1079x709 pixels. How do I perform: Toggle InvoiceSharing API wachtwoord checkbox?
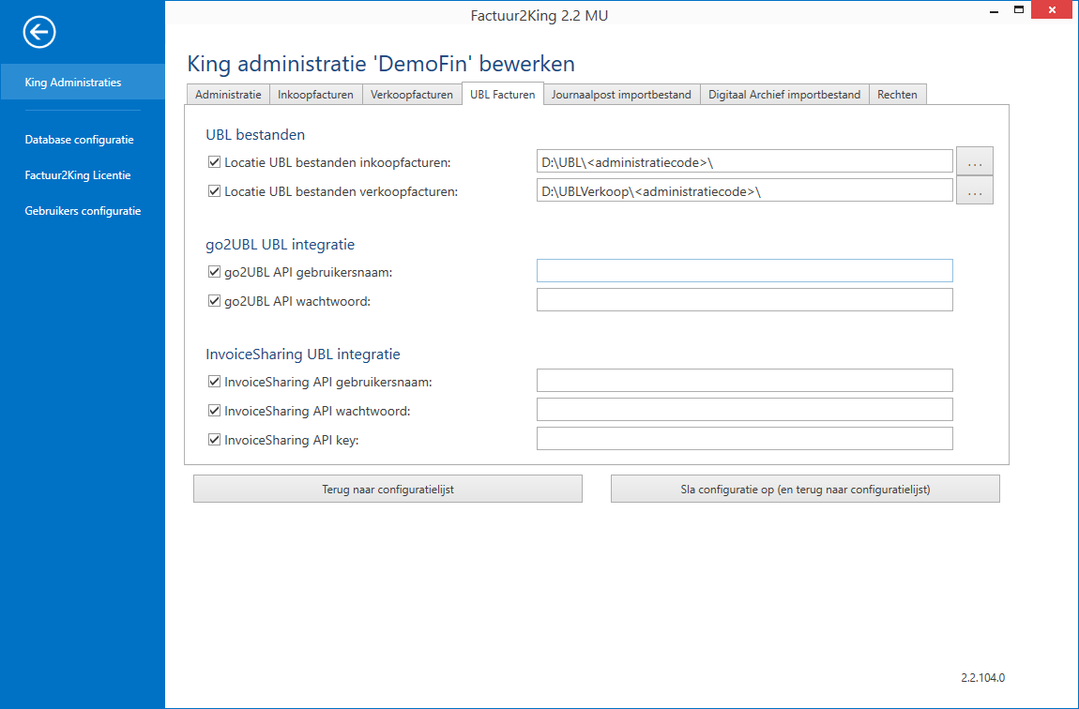[214, 411]
